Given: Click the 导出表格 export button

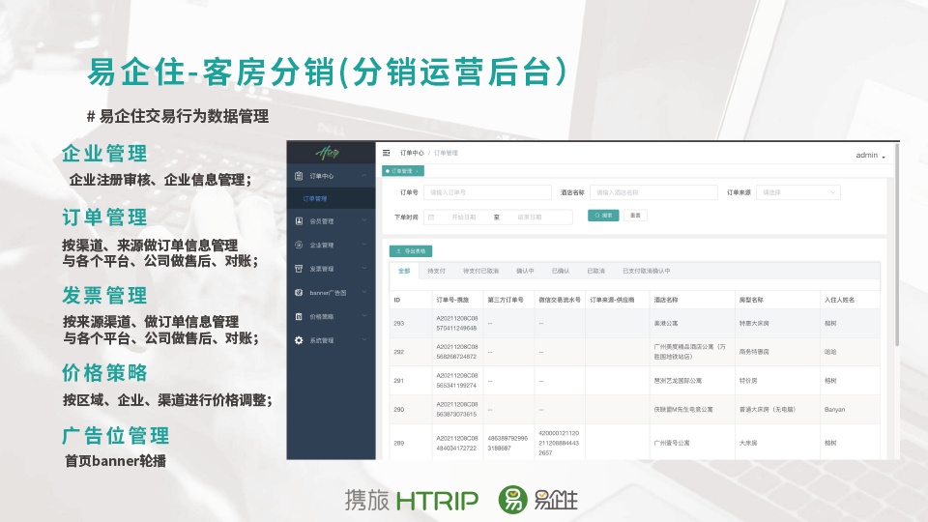Looking at the screenshot, I should pos(411,251).
